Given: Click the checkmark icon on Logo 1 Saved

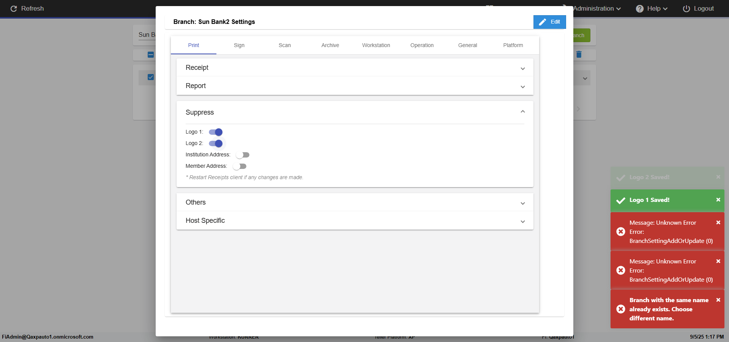Looking at the screenshot, I should click(x=621, y=200).
